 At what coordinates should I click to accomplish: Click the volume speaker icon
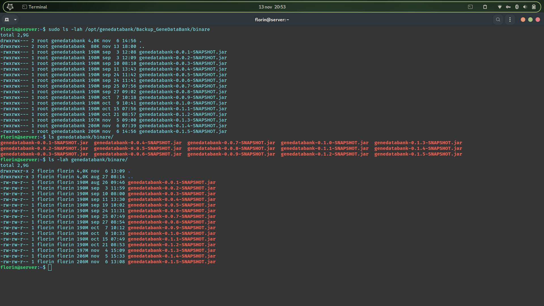tap(525, 7)
